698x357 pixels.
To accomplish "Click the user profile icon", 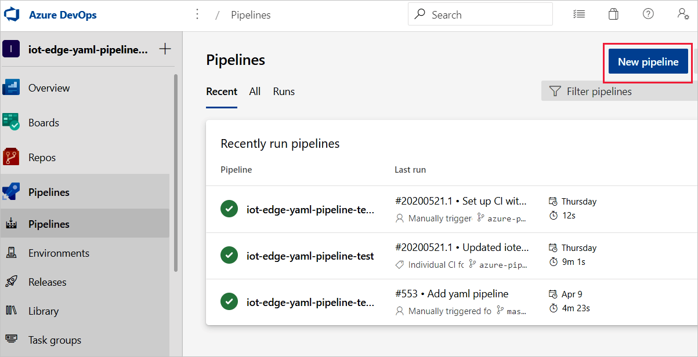I will point(682,13).
